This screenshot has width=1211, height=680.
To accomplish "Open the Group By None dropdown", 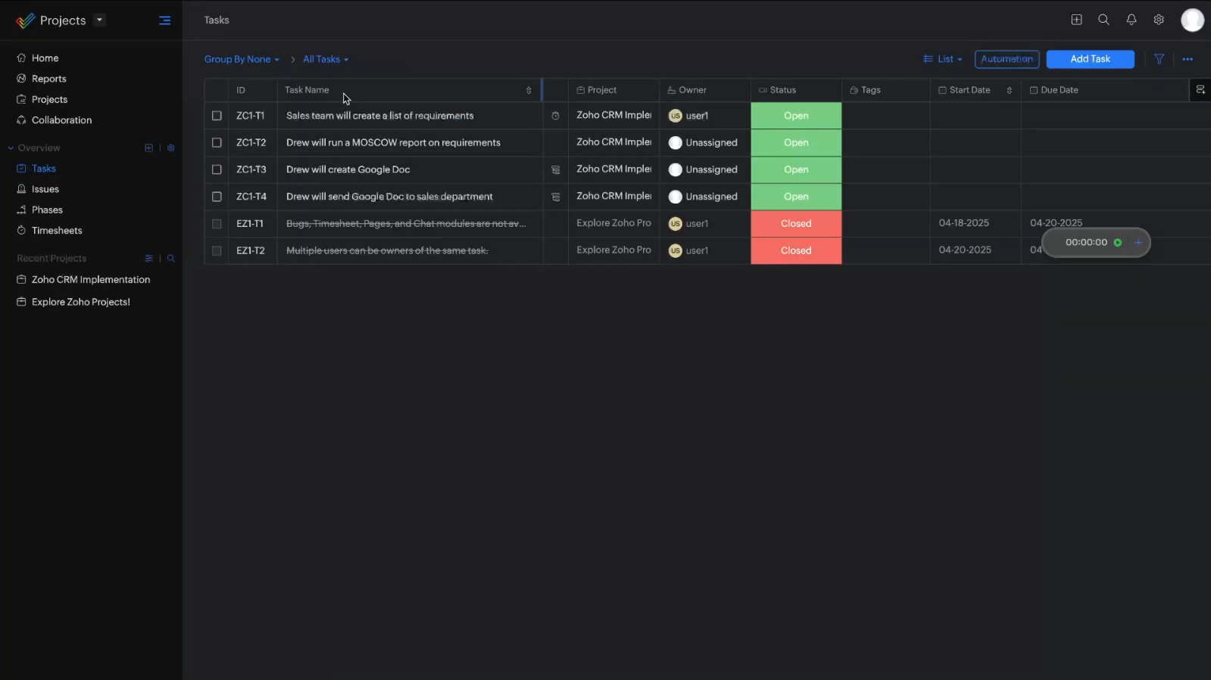I will click(x=242, y=59).
